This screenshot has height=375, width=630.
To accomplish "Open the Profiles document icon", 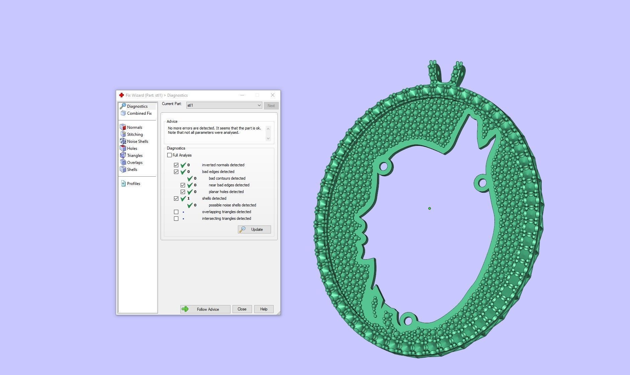I will [x=123, y=183].
